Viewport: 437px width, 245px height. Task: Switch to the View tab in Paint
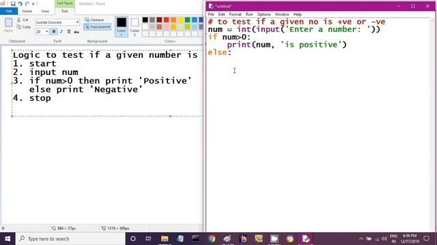pos(45,11)
